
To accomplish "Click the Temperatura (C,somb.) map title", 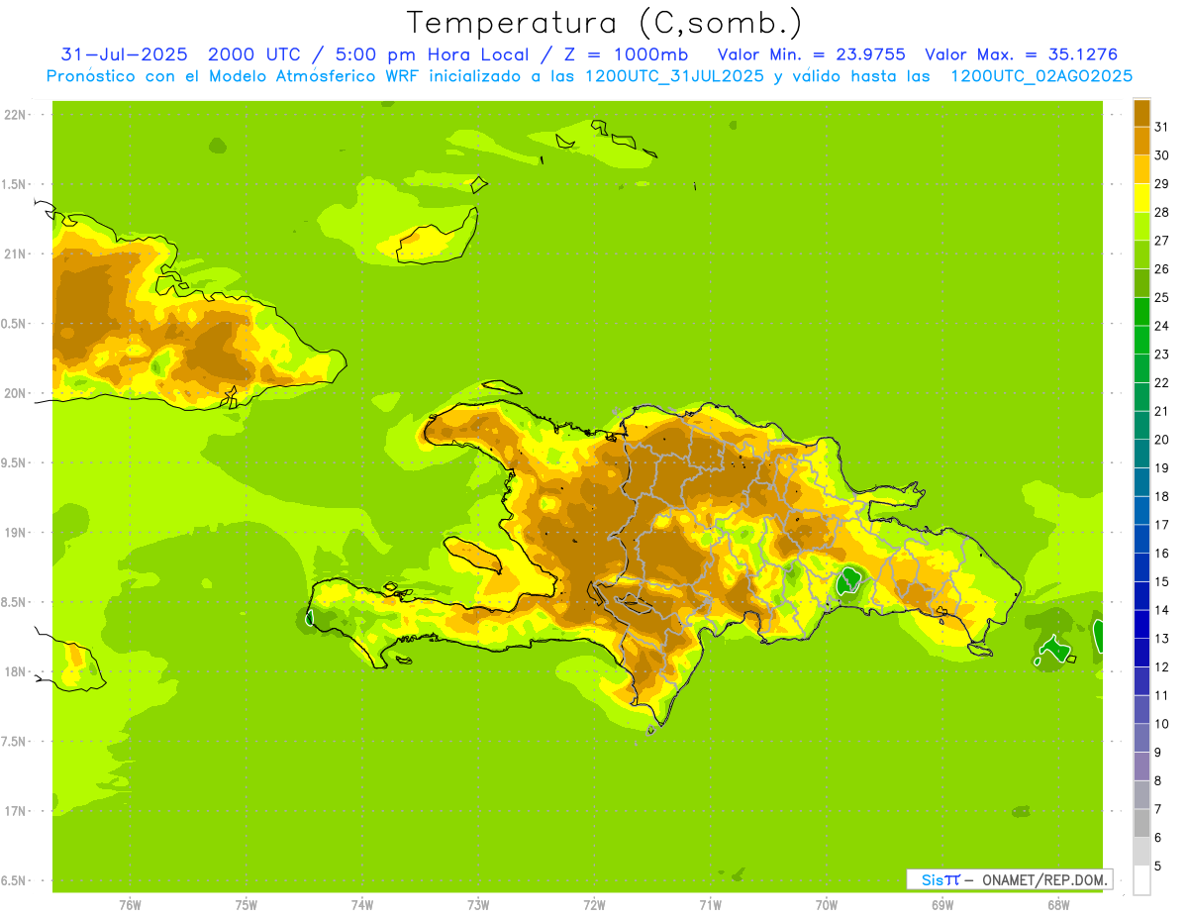I will pyautogui.click(x=605, y=23).
